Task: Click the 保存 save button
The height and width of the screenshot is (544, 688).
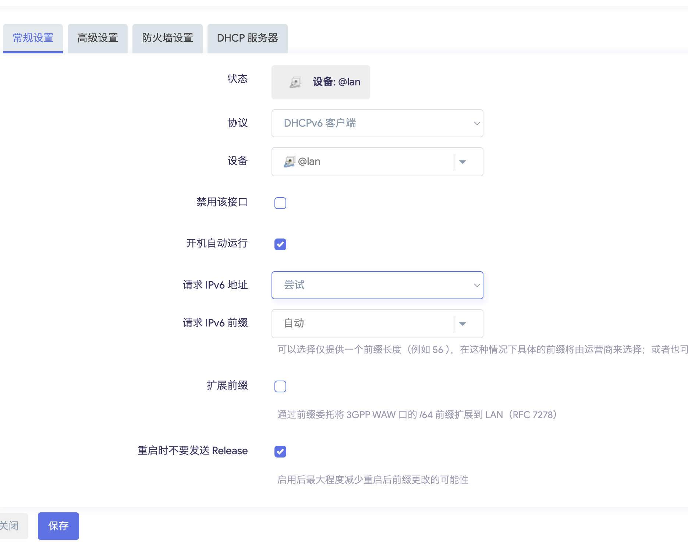Action: click(58, 526)
